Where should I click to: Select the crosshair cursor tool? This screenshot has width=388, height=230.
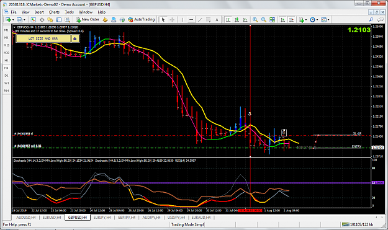[x=172, y=20]
